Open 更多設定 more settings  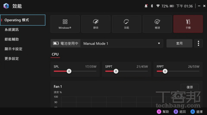point(11,59)
